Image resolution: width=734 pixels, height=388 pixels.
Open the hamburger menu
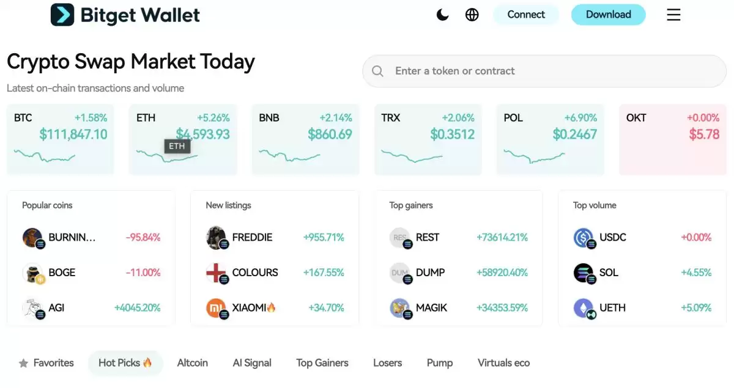click(x=673, y=15)
